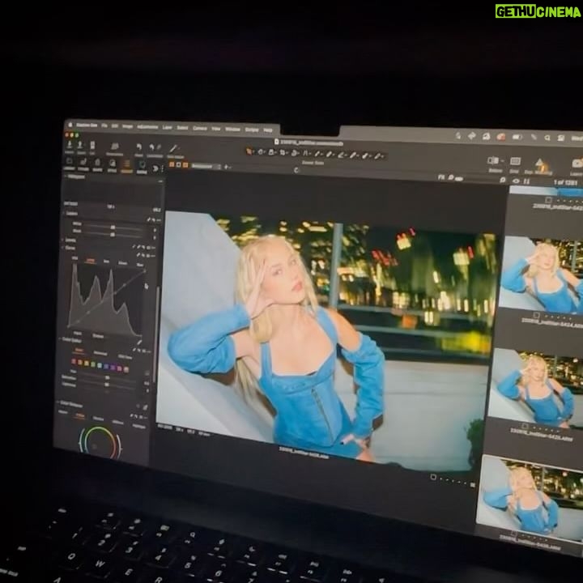Click the Undo arrow in the toolbar
The width and height of the screenshot is (583, 583).
[x=151, y=147]
